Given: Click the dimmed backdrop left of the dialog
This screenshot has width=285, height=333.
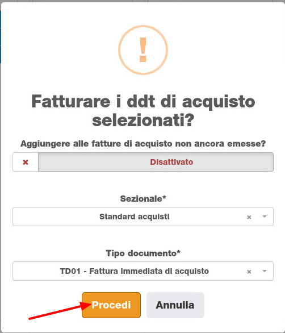Looking at the screenshot, I should 1,191.
